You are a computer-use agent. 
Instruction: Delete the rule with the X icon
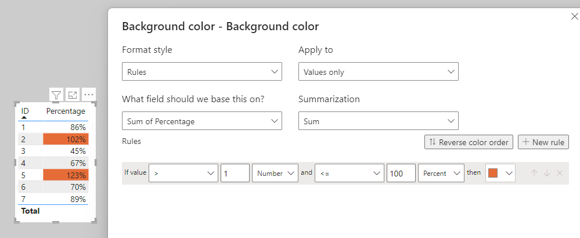pyautogui.click(x=560, y=173)
